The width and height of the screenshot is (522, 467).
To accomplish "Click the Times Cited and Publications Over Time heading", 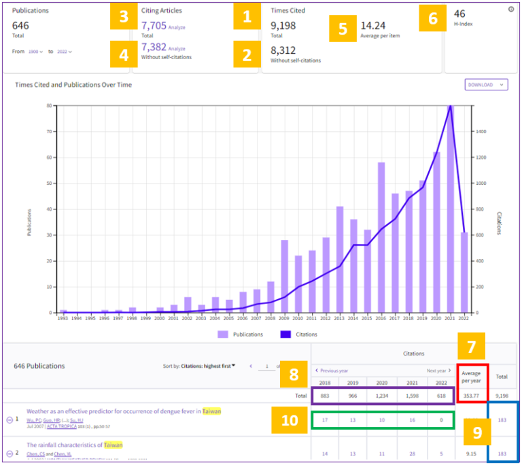I will coord(73,84).
